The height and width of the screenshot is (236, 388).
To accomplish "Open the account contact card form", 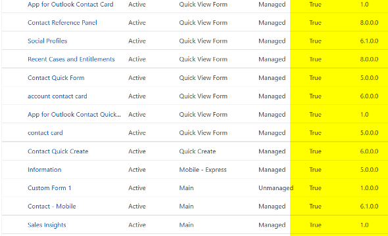I will (57, 96).
